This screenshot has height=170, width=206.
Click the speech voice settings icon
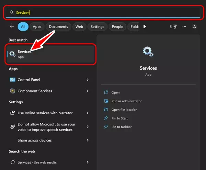(13, 127)
